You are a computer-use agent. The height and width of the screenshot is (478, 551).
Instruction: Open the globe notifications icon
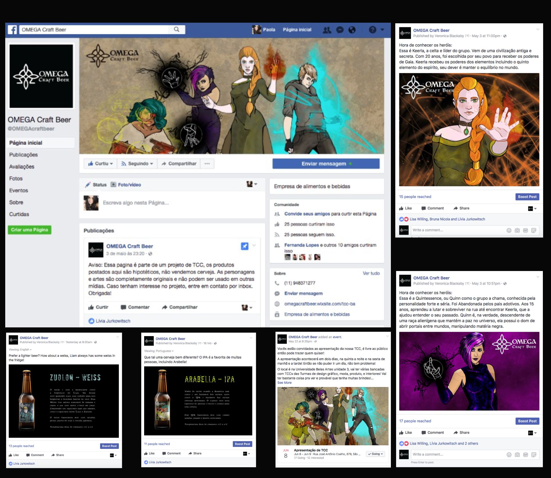coord(352,30)
